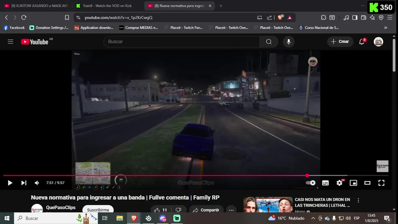Image resolution: width=398 pixels, height=224 pixels.
Task: Open browser main hamburger menu
Action: tap(390, 18)
